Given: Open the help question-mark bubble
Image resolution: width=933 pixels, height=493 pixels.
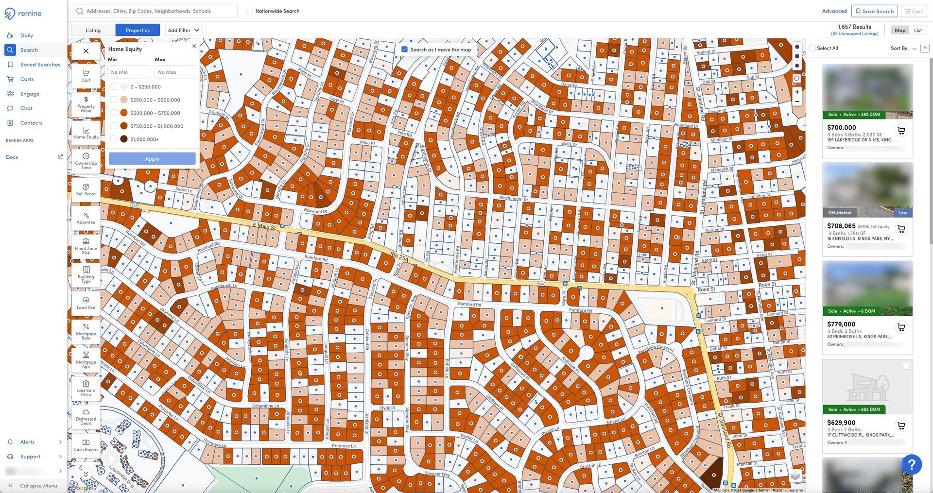Looking at the screenshot, I should pos(912,464).
